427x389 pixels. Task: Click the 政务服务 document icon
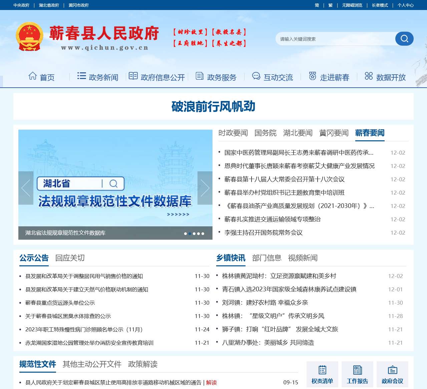199,76
